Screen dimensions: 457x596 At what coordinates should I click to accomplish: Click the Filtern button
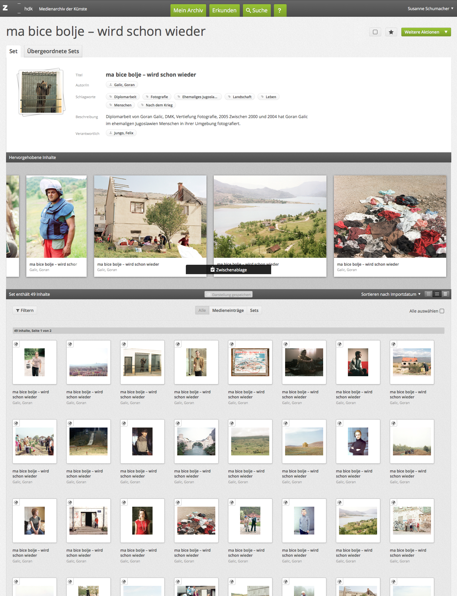click(x=25, y=310)
